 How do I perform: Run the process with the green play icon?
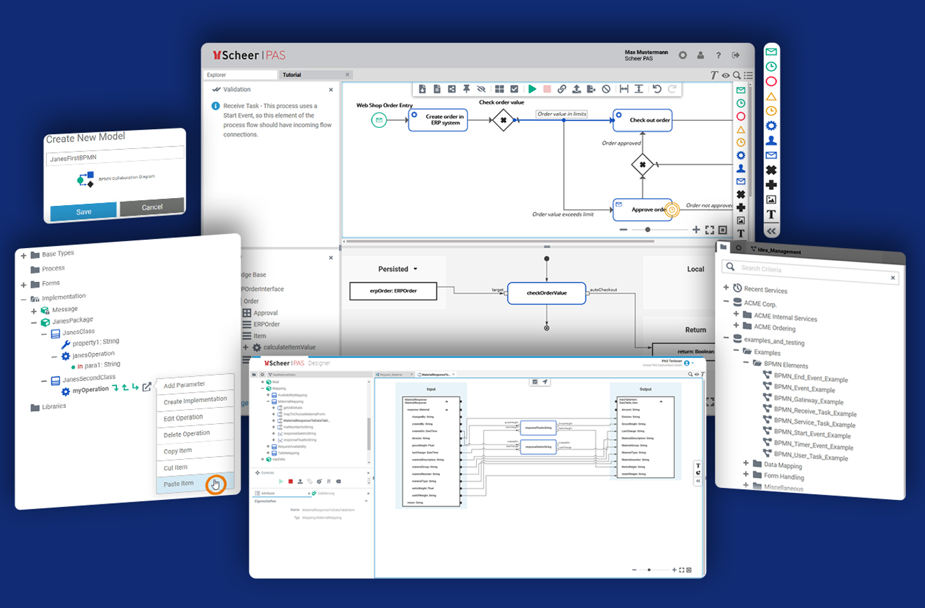(x=532, y=89)
